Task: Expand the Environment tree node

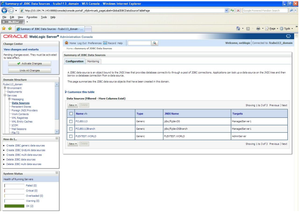Action: pos(5,88)
